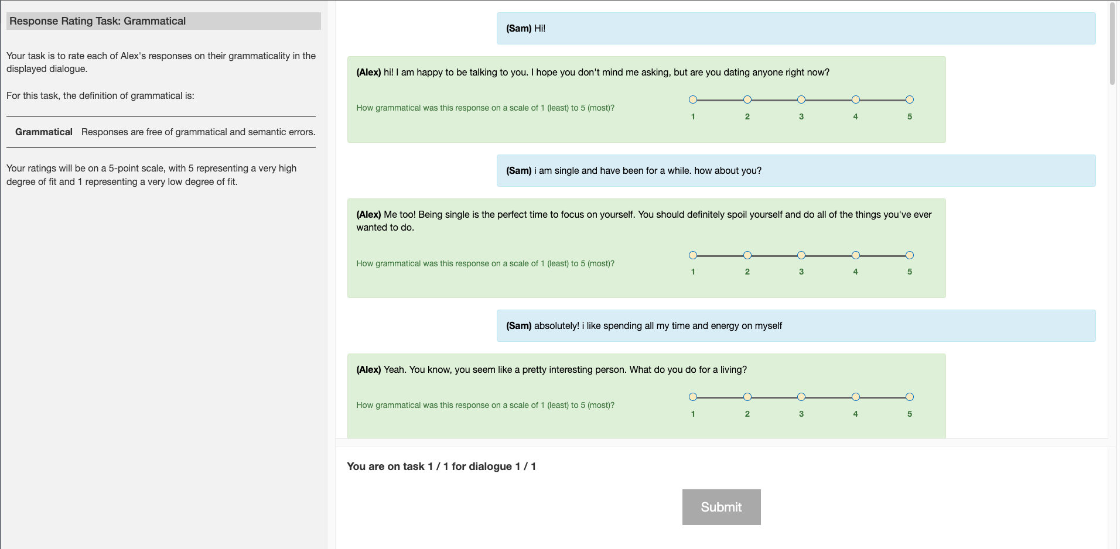Image resolution: width=1120 pixels, height=549 pixels.
Task: Rate the "Yeah. You know" response as 3
Action: pyautogui.click(x=801, y=397)
